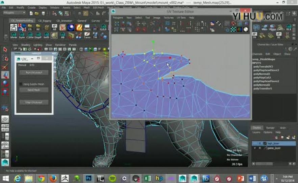Screen dimensions: 298x183
Task: Click the RGB channels icon in UV Editor
Action: 240,29
